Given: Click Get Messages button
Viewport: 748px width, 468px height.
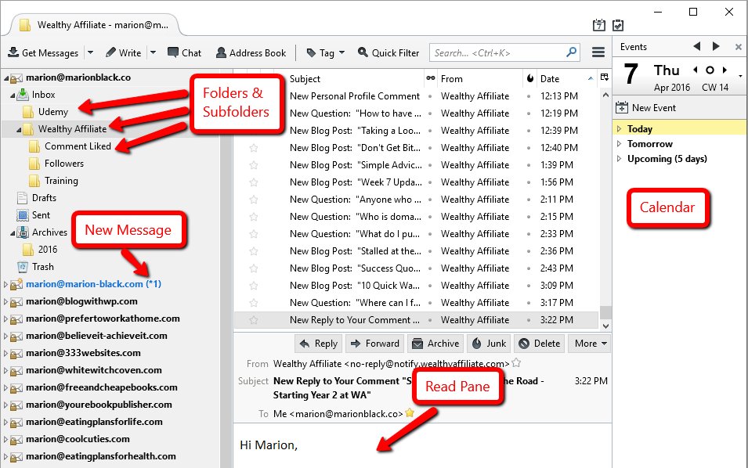Looking at the screenshot, I should click(43, 53).
